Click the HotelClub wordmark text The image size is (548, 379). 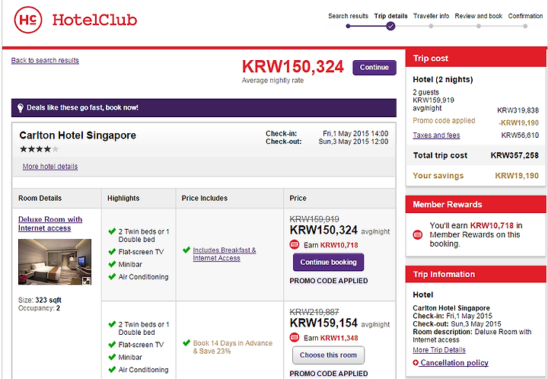94,20
